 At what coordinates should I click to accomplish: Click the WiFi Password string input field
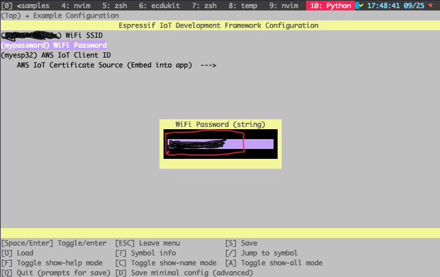[220, 144]
